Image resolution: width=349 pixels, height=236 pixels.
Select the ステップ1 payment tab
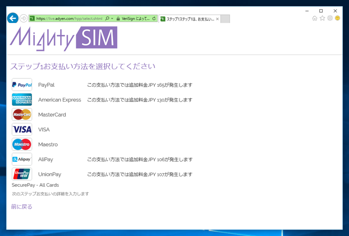point(190,19)
